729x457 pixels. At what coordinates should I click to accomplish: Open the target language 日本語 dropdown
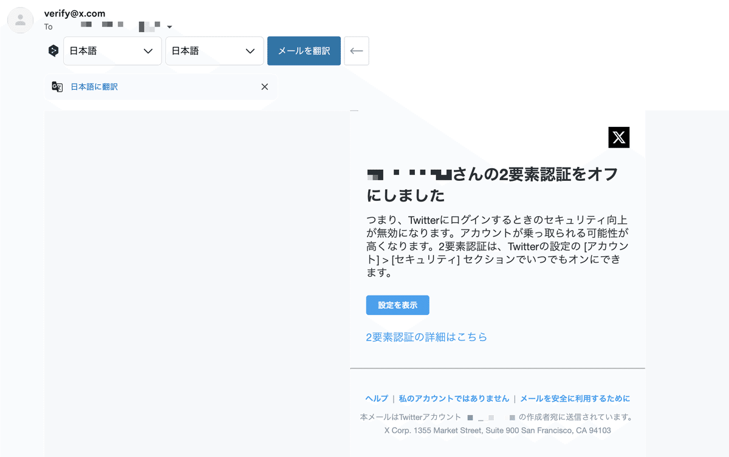(214, 51)
